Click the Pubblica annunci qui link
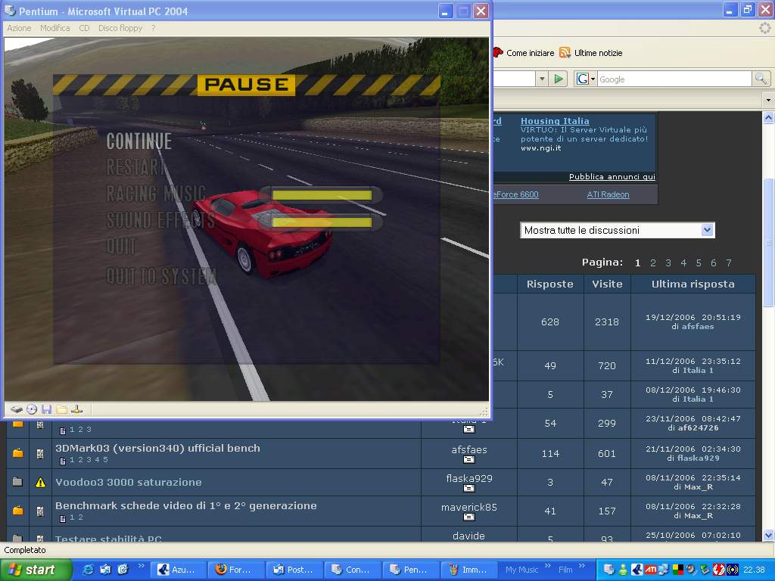This screenshot has height=581, width=775. coord(612,177)
